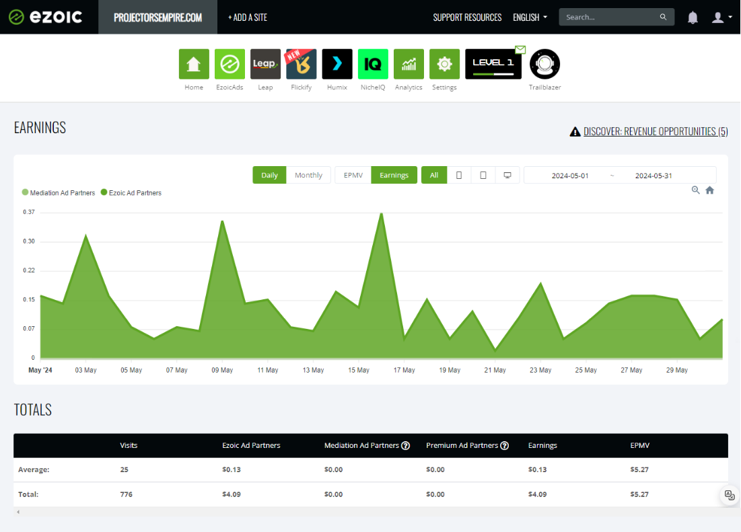Screen dimensions: 741x532
Task: Open Support Resources
Action: 467,17
